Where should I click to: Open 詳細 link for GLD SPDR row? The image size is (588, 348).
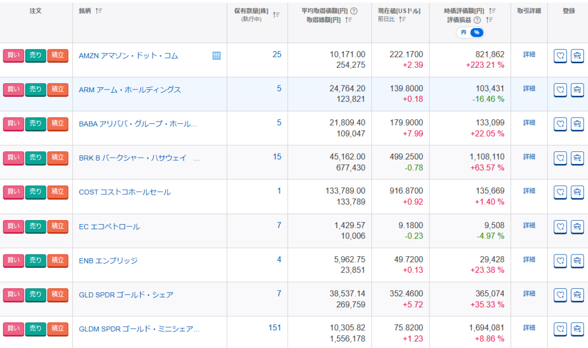(529, 294)
